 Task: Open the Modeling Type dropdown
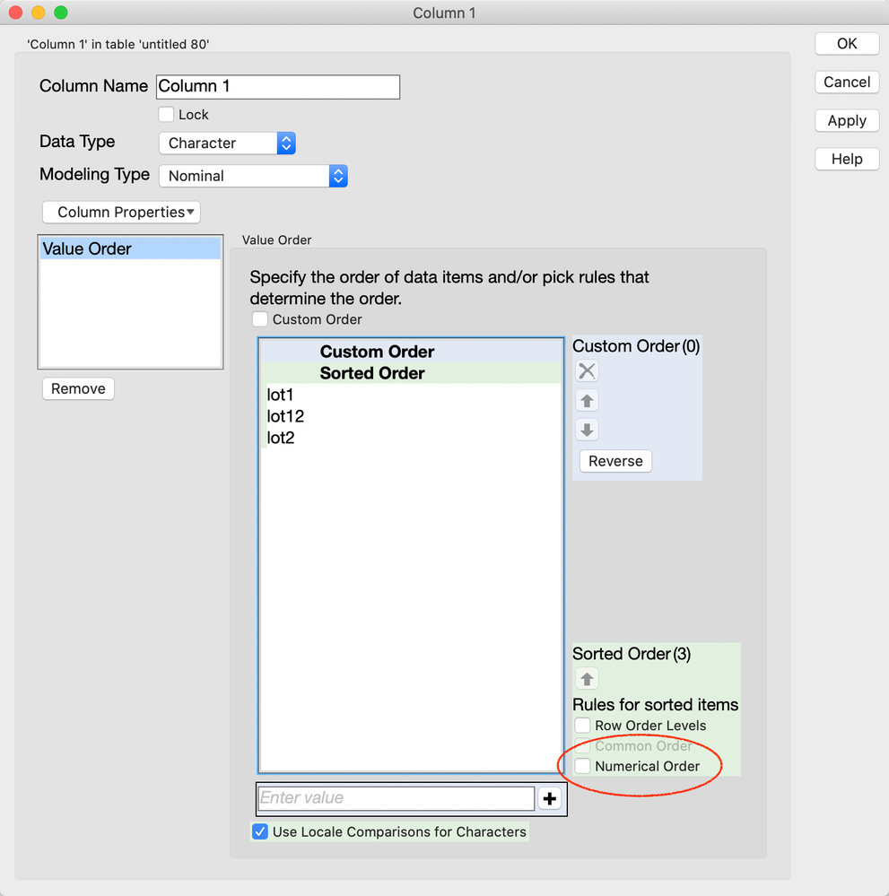(x=253, y=176)
